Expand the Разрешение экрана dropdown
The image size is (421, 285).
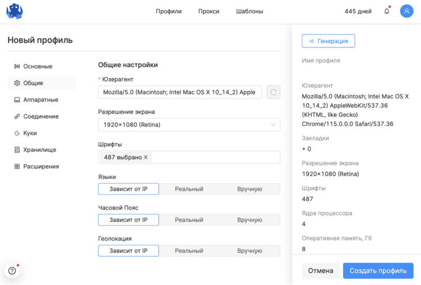(x=189, y=125)
